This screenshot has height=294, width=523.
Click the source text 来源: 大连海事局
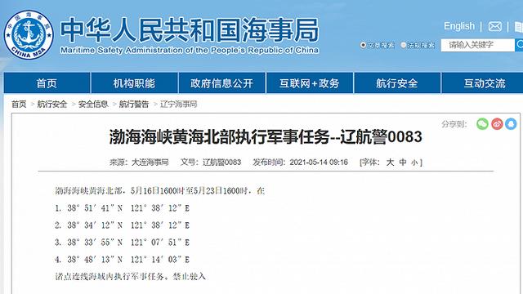[x=139, y=163]
